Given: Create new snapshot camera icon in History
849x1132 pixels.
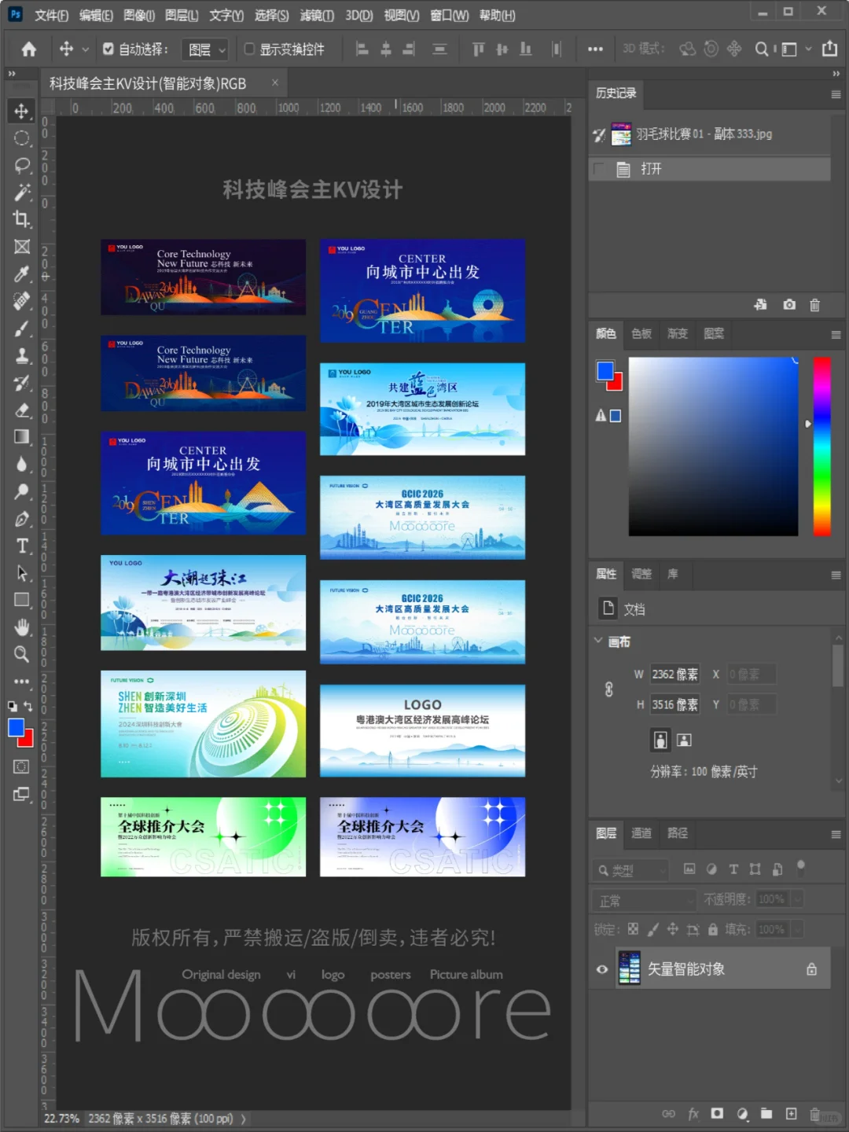Looking at the screenshot, I should (x=789, y=305).
